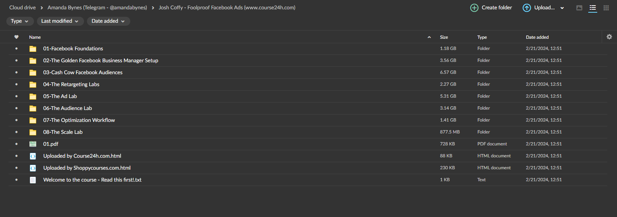The width and height of the screenshot is (617, 217).
Task: Sort files by Size column header
Action: (x=444, y=37)
